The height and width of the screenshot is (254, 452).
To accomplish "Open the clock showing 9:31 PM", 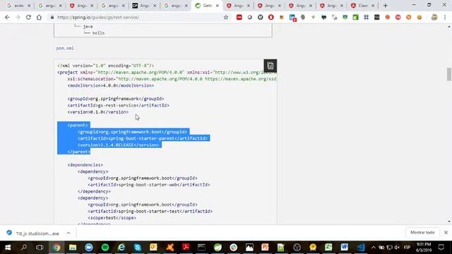I will click(x=424, y=248).
